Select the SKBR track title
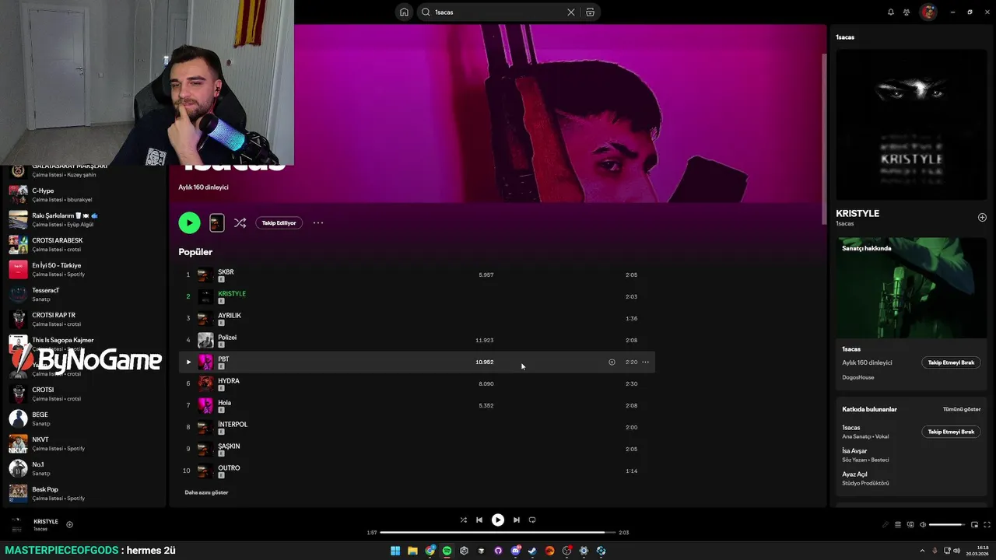 tap(226, 272)
